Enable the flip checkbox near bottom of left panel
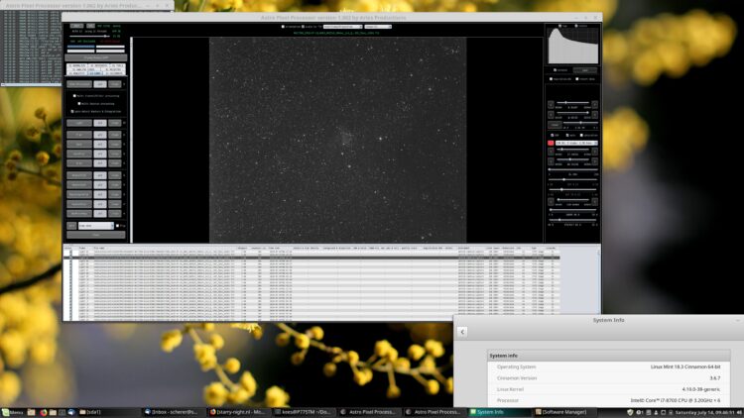This screenshot has width=744, height=418. point(118,226)
